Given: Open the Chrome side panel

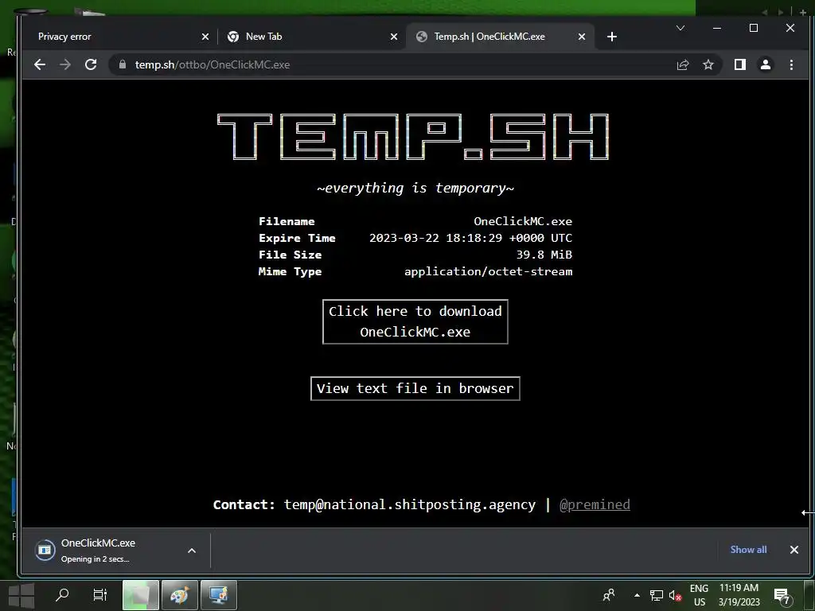Looking at the screenshot, I should pos(739,64).
